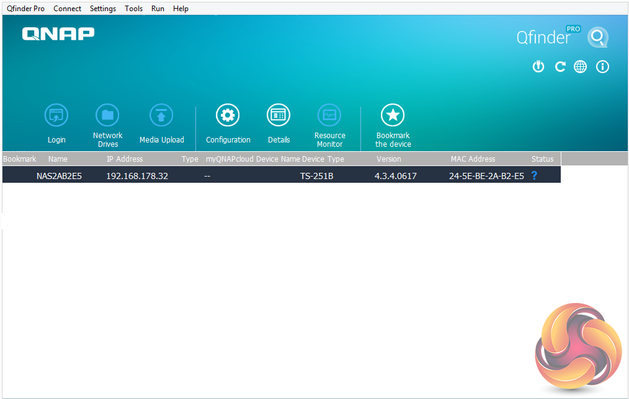Sort by Device Type column header
This screenshot has width=629, height=399.
tap(323, 159)
